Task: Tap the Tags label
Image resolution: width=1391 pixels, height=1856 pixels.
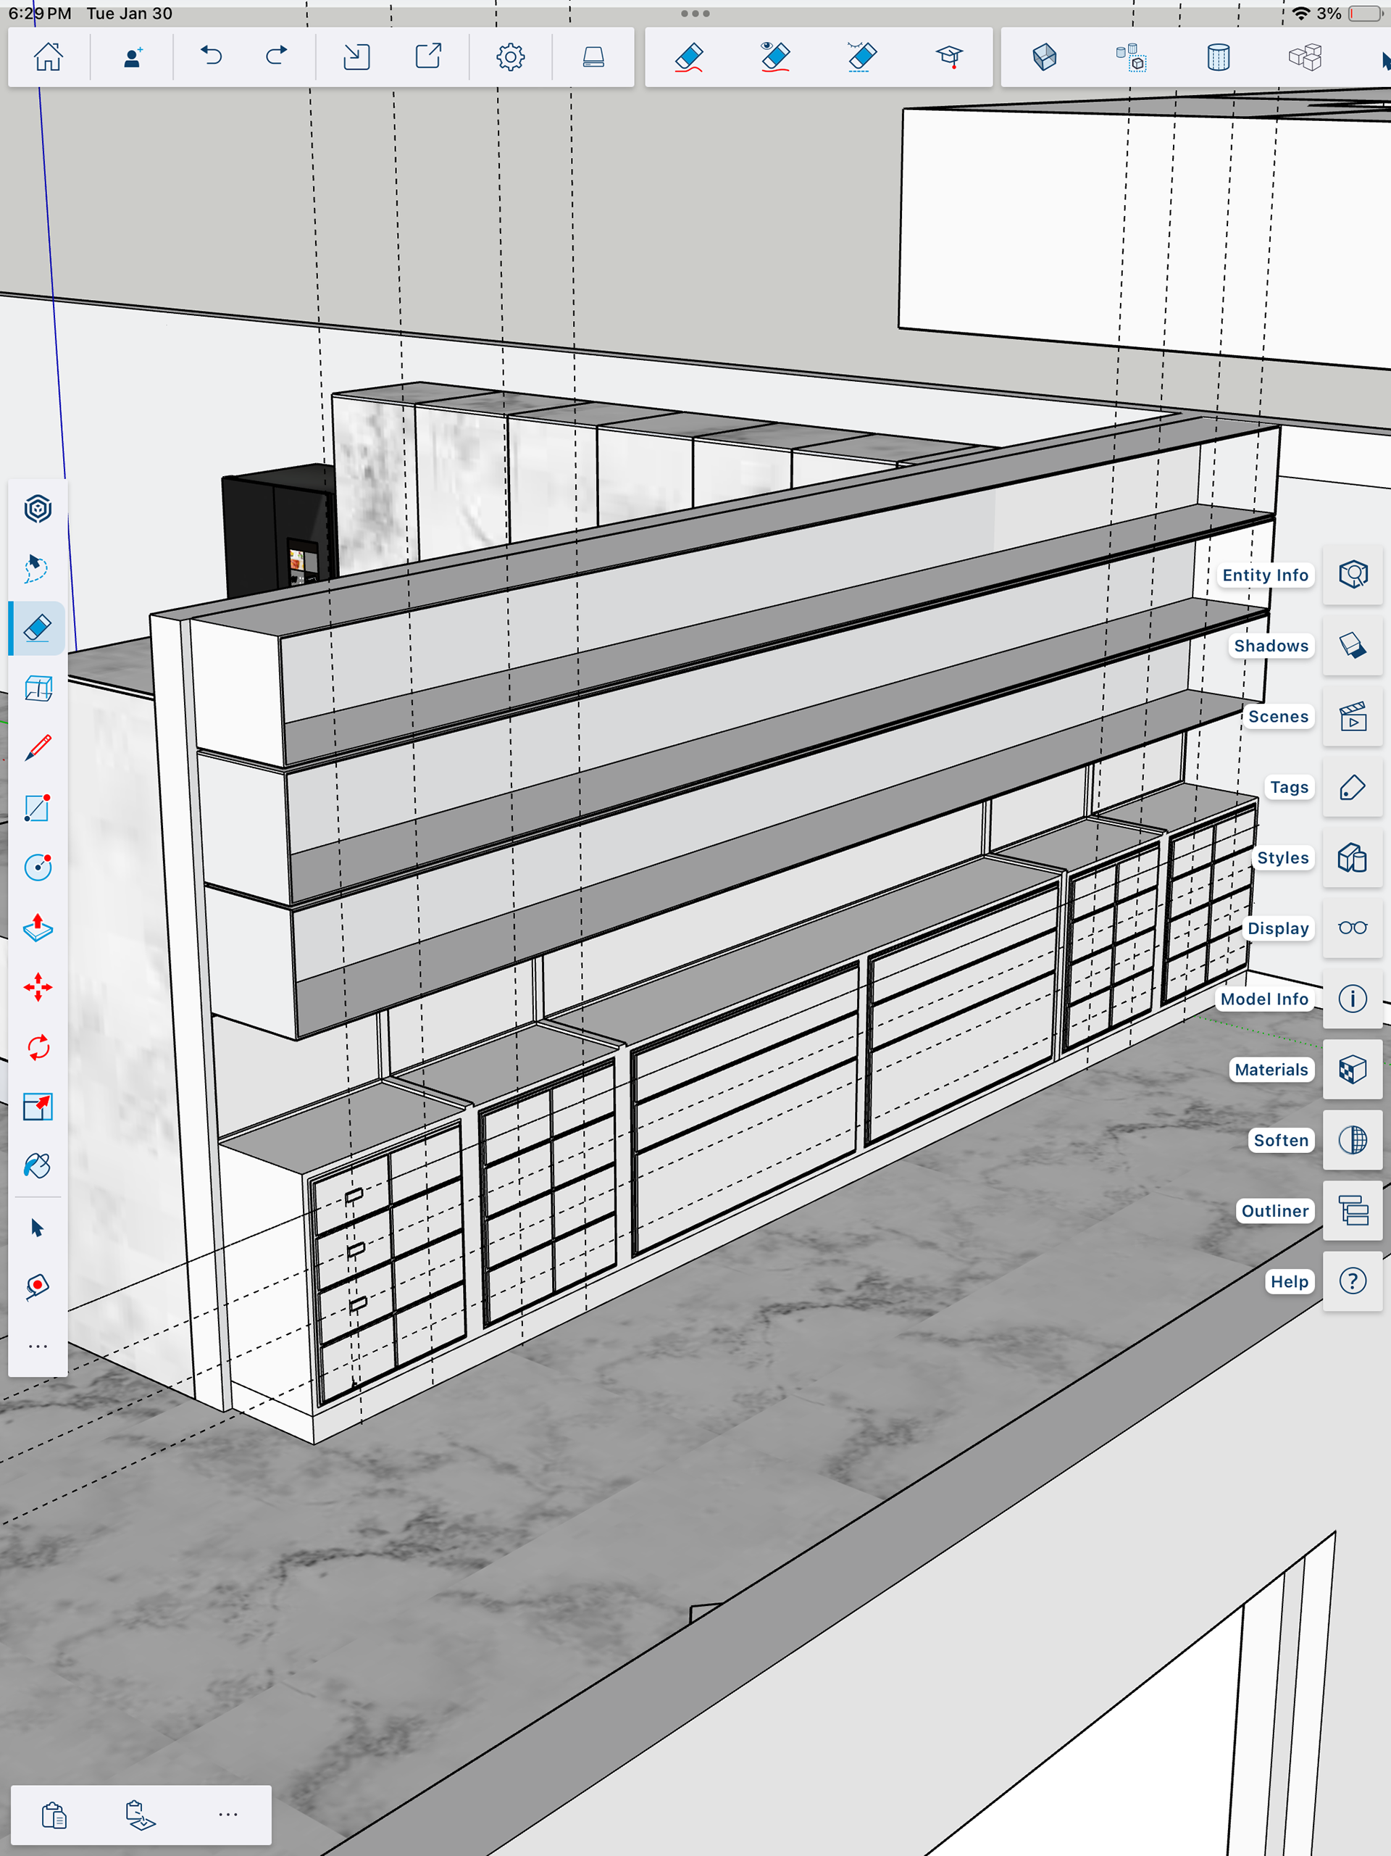Action: [1289, 787]
